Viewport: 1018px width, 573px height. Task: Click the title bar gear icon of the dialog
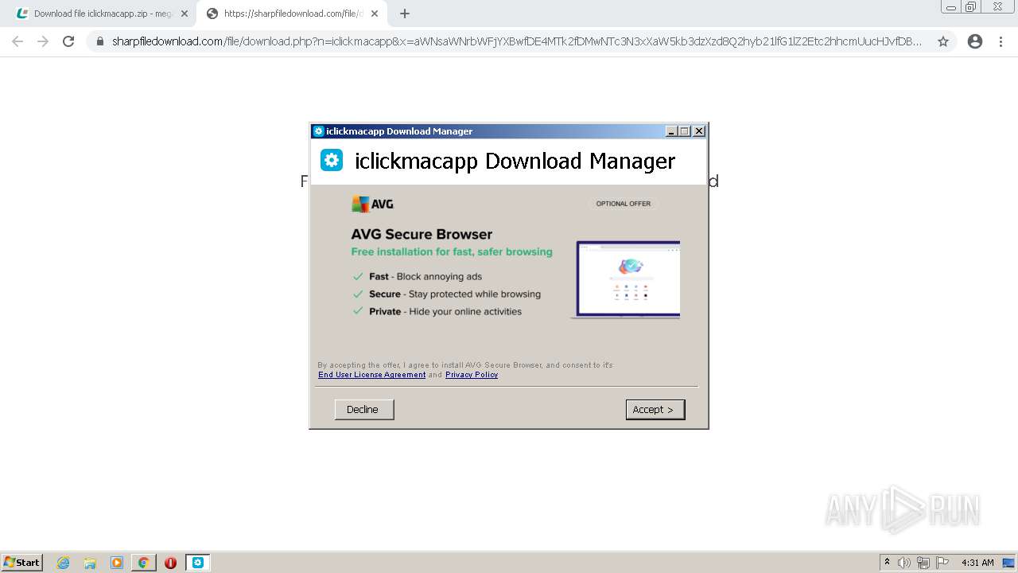(319, 131)
